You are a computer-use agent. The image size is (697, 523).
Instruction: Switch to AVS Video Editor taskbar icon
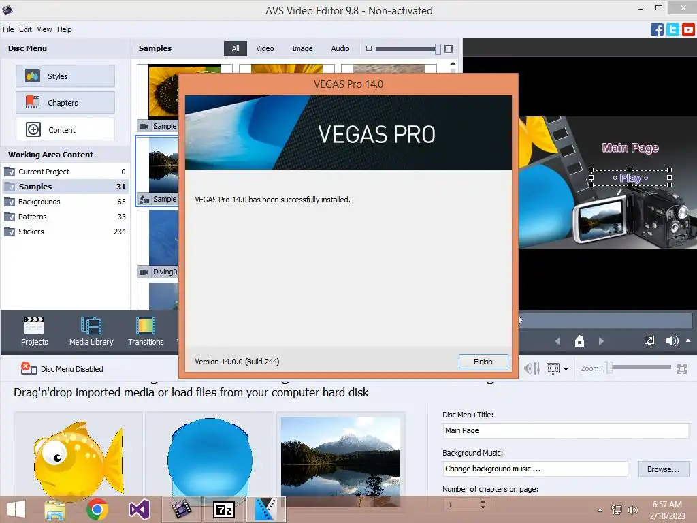(181, 509)
